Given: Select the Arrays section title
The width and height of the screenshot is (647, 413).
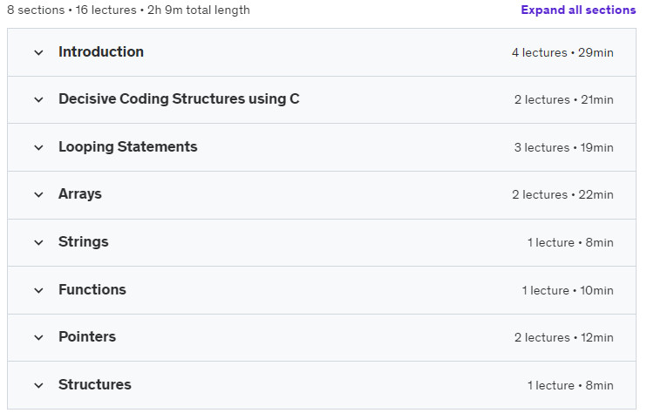Looking at the screenshot, I should (x=80, y=194).
